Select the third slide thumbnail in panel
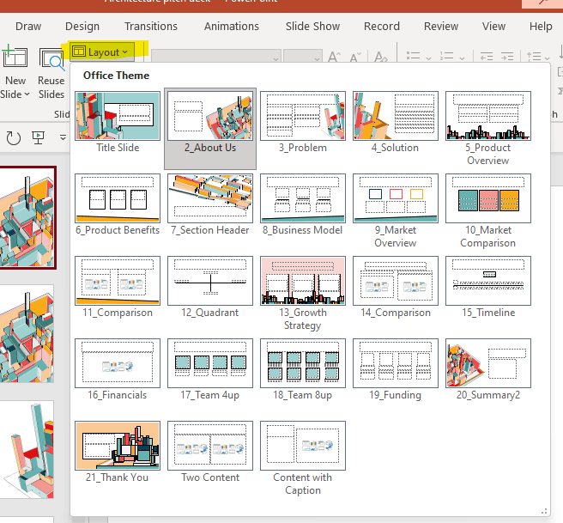The height and width of the screenshot is (523, 563). pos(27,450)
